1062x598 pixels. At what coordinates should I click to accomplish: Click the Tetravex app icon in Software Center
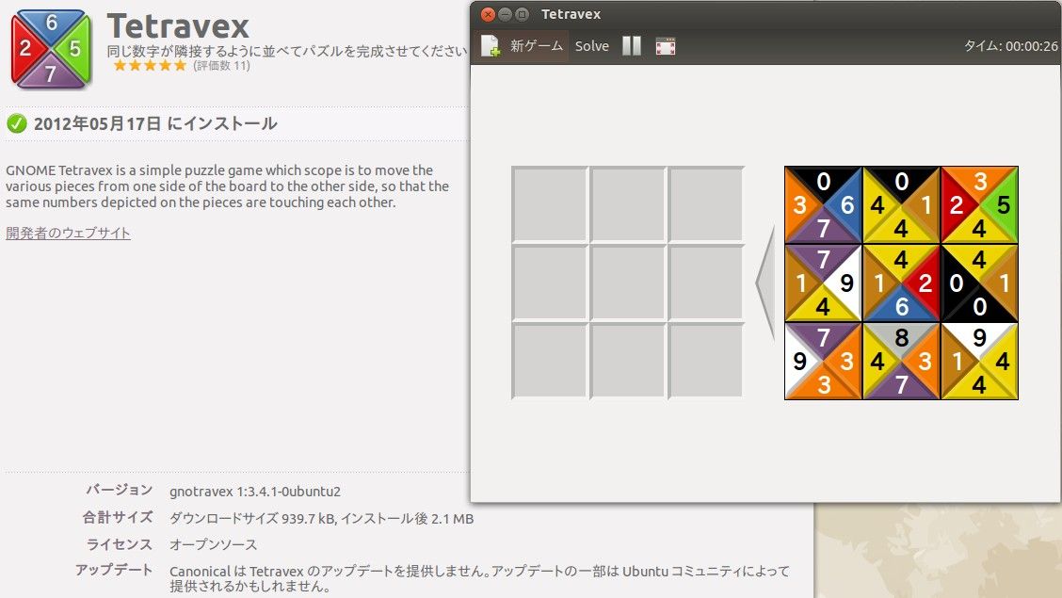point(51,49)
